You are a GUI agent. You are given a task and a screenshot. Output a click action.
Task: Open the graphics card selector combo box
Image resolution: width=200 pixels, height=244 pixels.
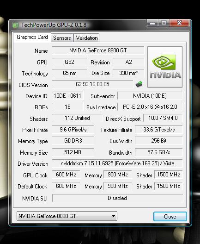pos(67,216)
